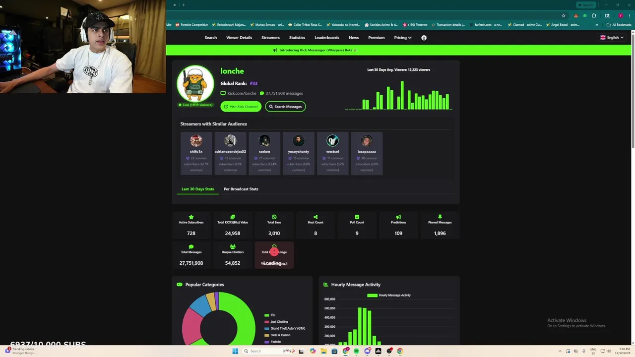The height and width of the screenshot is (357, 635).
Task: Open the Statistics nav item
Action: click(x=297, y=38)
